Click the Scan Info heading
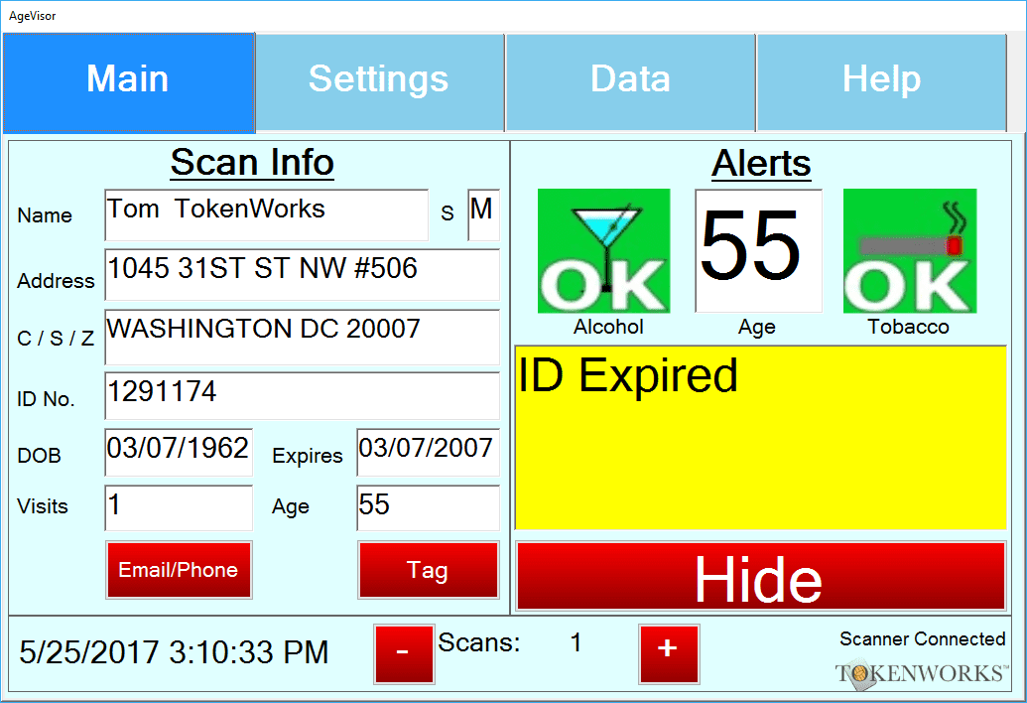1027x703 pixels. (252, 162)
